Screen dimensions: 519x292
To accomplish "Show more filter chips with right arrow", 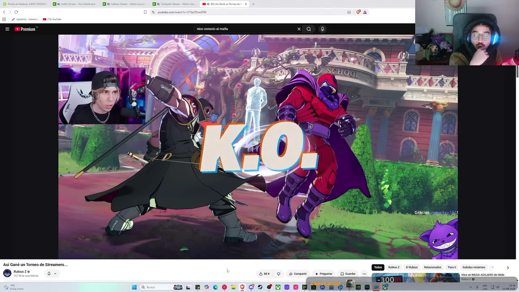I will click(508, 268).
